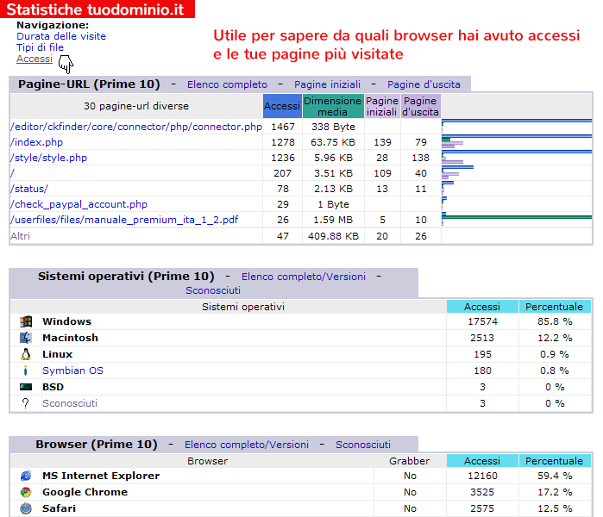Viewport: 603px width, 517px height.
Task: Open the root / page link
Action: [x=12, y=173]
